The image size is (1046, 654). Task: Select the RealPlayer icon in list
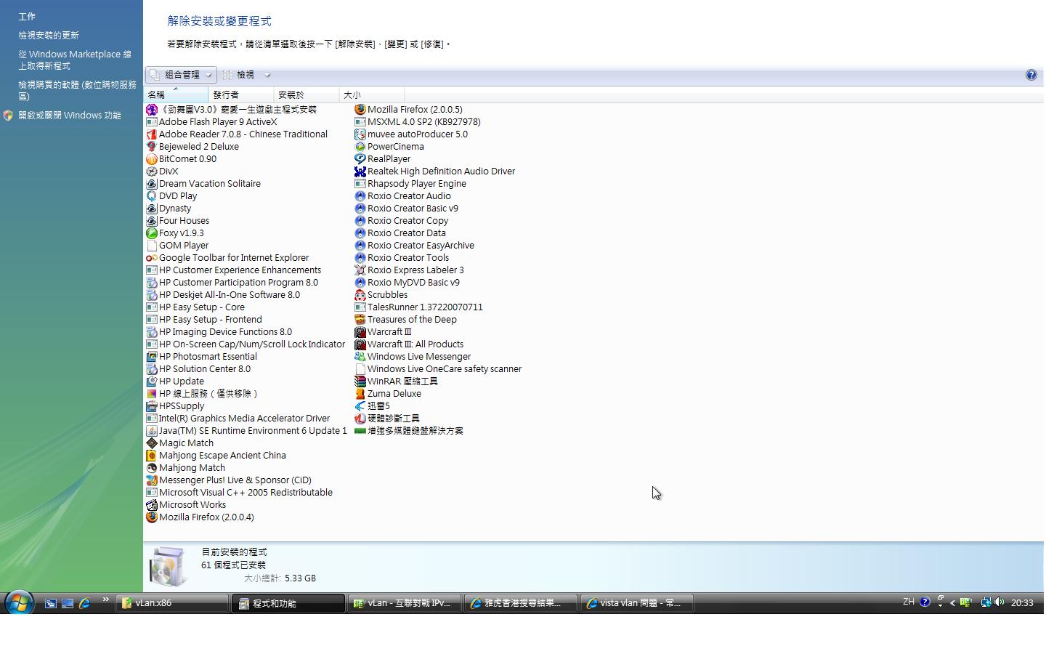tap(360, 159)
